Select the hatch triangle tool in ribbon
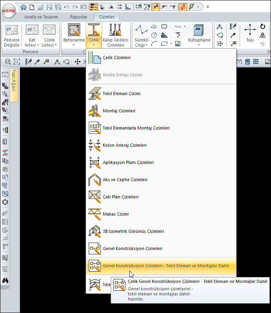This screenshot has width=271, height=313. point(164,35)
